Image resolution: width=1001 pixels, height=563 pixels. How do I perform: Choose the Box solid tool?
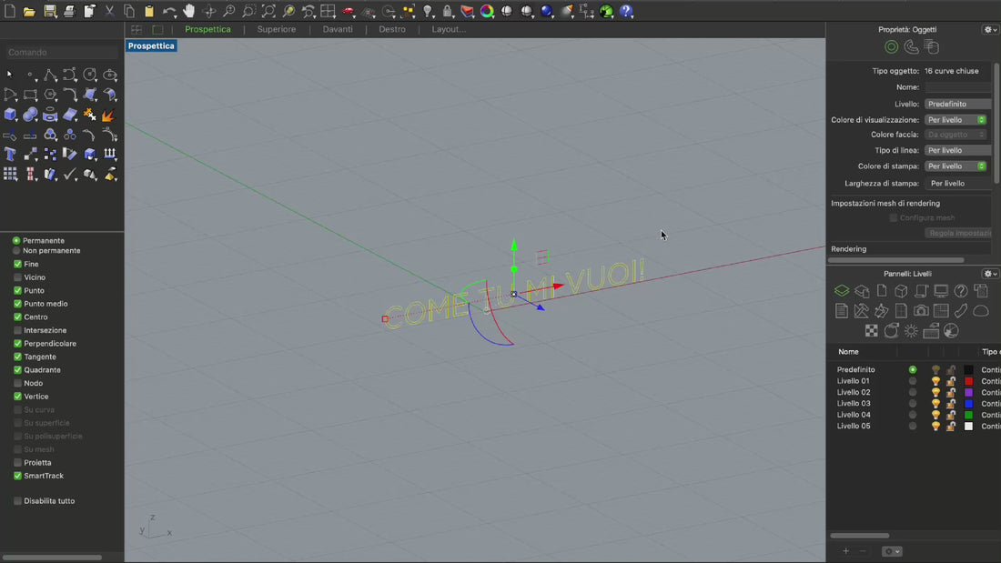[10, 115]
